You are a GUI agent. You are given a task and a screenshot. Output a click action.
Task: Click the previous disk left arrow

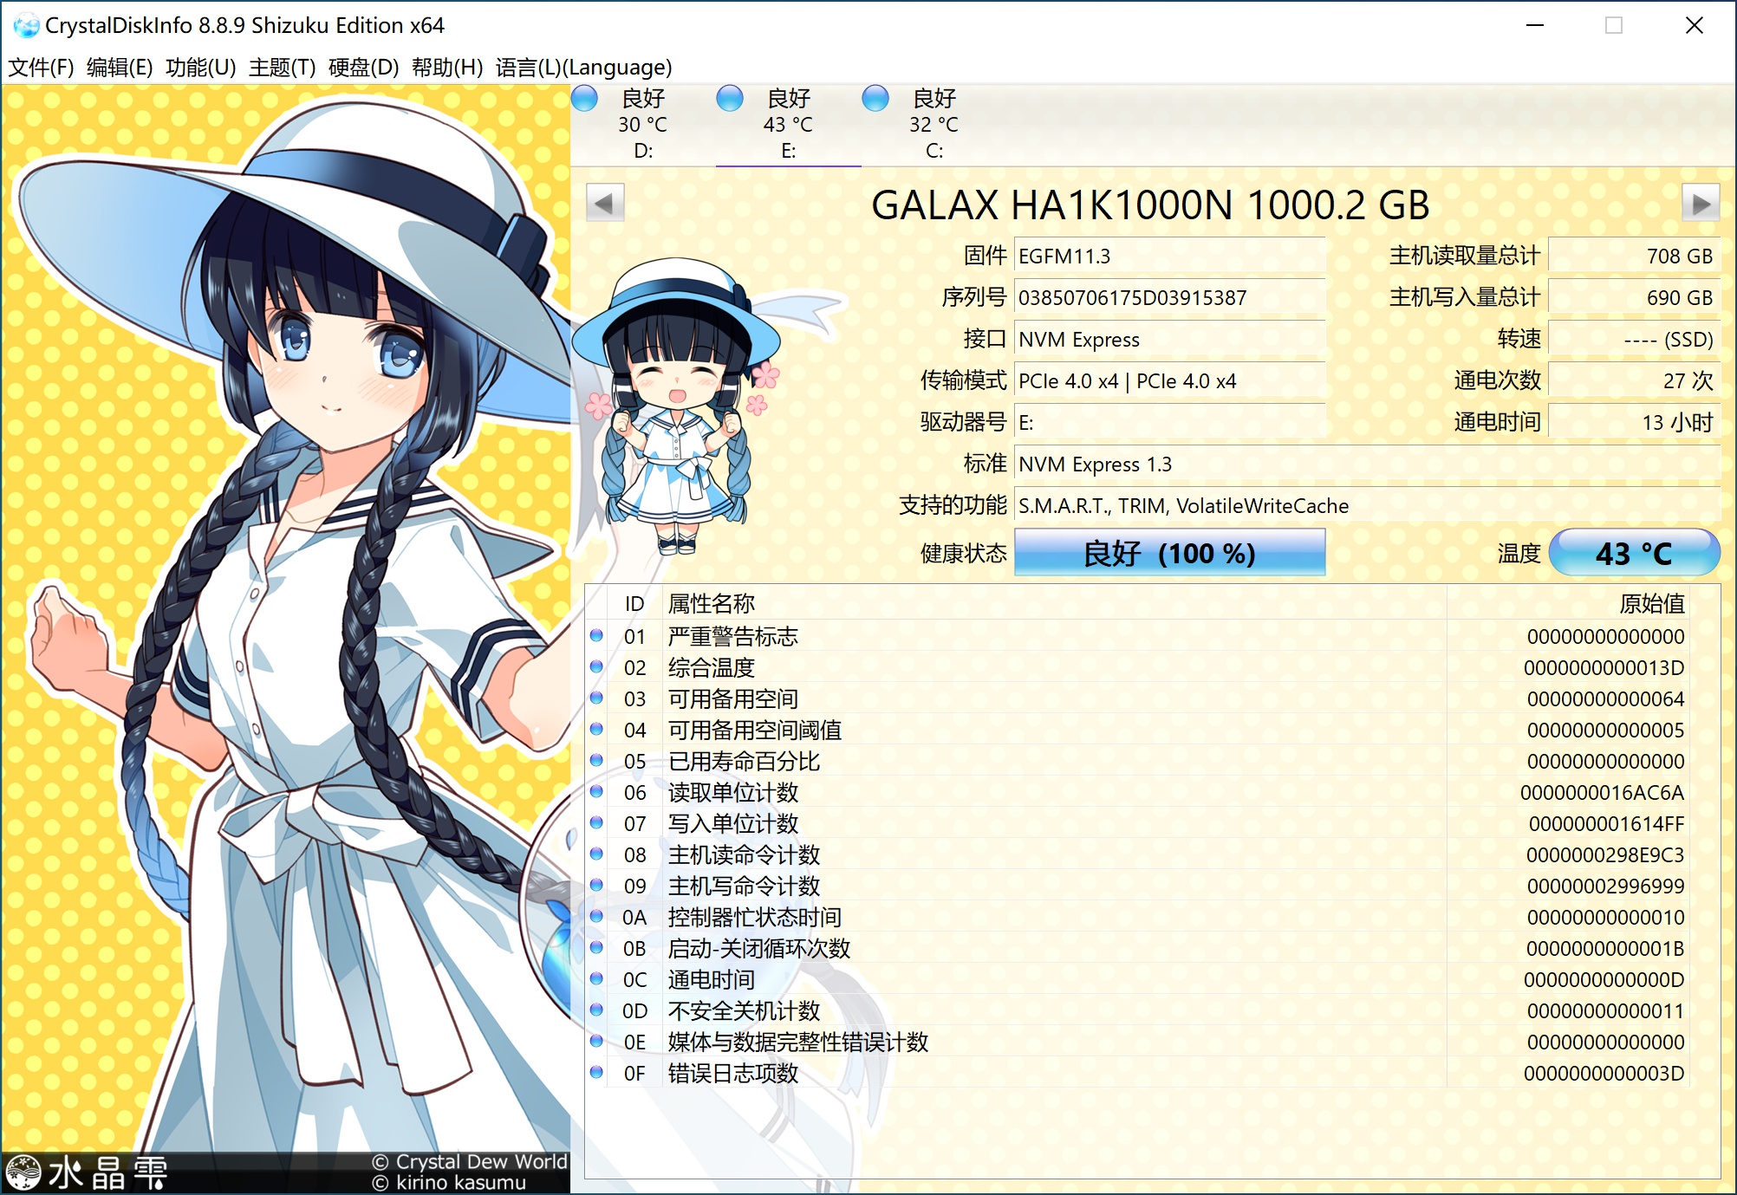coord(604,204)
